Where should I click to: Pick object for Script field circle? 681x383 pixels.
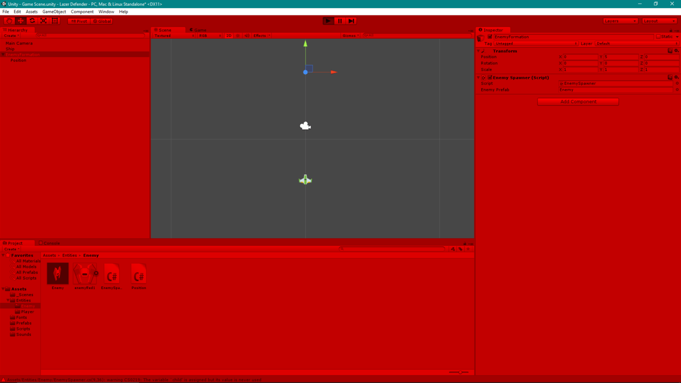pos(677,83)
